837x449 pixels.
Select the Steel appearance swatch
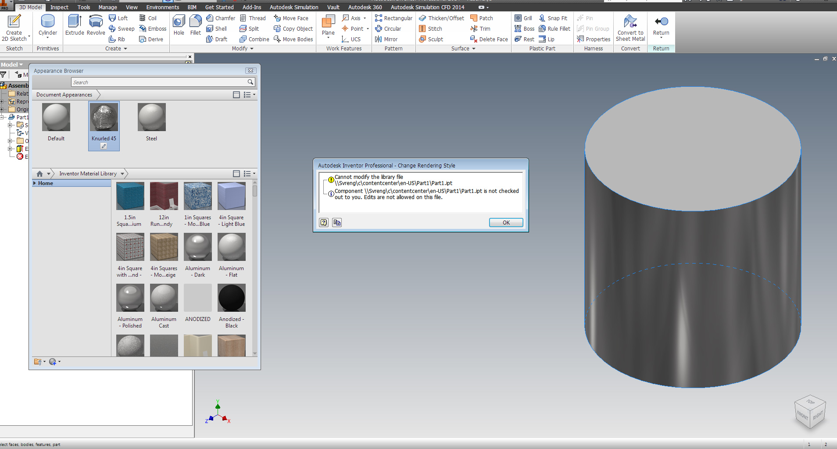coord(151,118)
